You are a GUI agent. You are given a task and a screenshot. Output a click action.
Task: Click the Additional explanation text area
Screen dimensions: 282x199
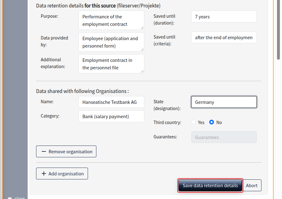(x=111, y=64)
